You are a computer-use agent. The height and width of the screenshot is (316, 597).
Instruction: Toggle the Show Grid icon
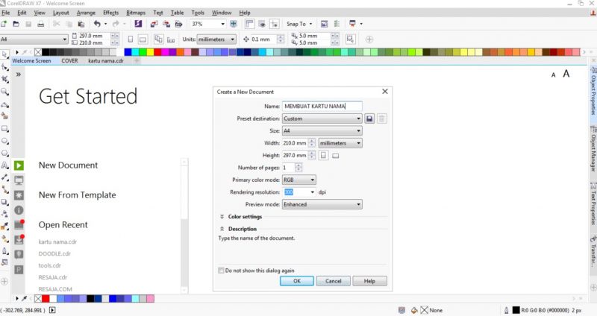[x=262, y=24]
